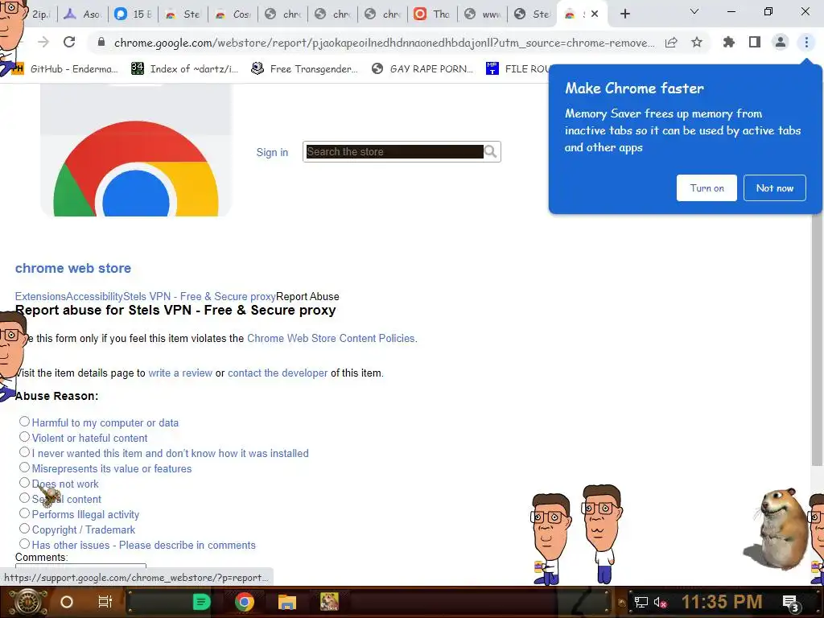Close the active tab with X

pos(595,14)
